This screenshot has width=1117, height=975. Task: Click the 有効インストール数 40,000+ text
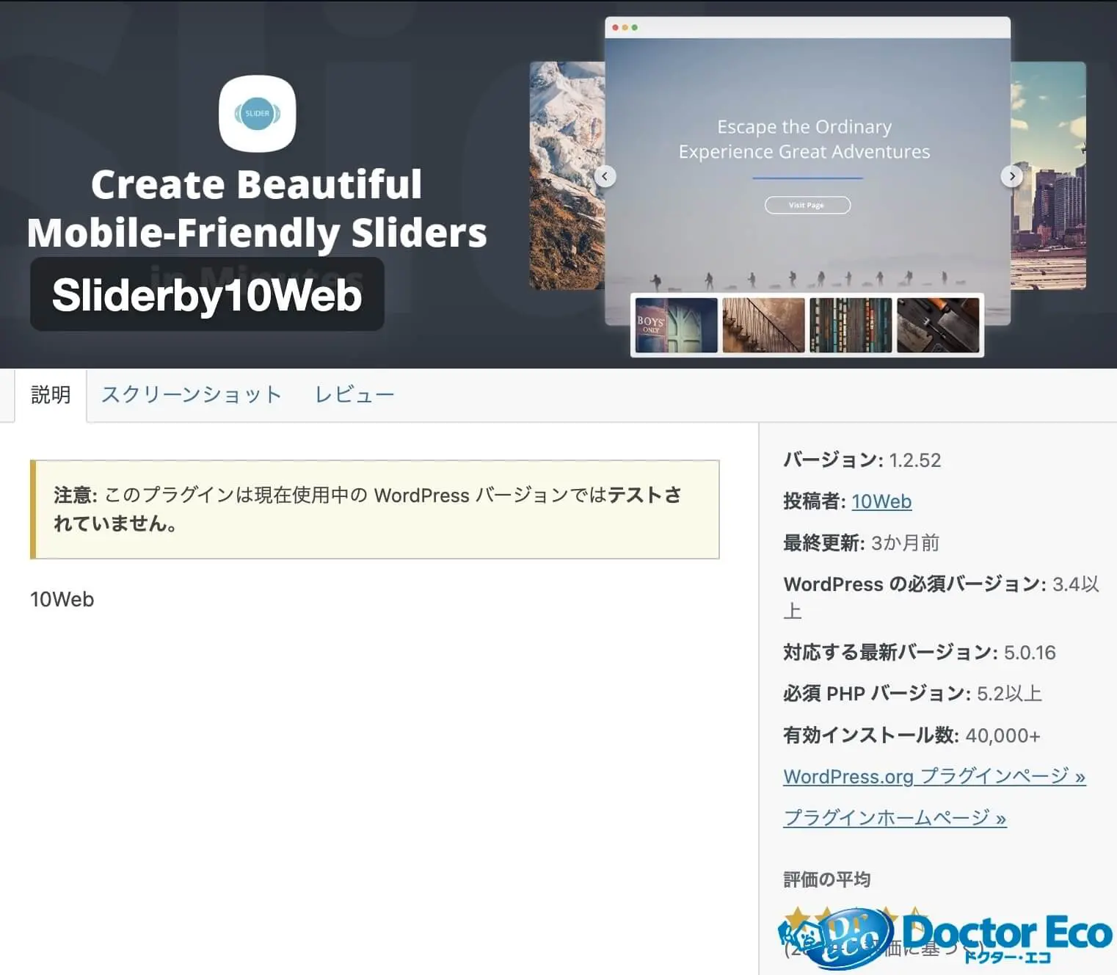pos(912,735)
